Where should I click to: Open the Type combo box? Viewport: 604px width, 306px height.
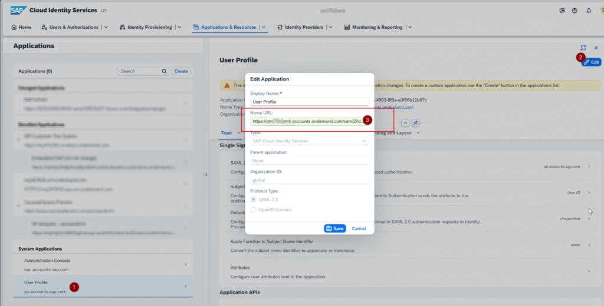click(x=309, y=141)
